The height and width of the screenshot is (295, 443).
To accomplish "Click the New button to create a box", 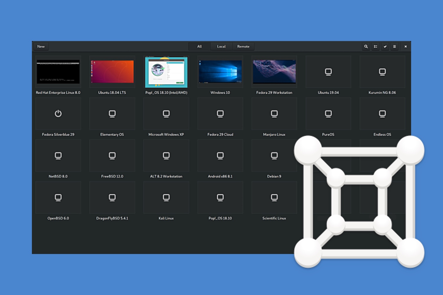I will point(41,46).
